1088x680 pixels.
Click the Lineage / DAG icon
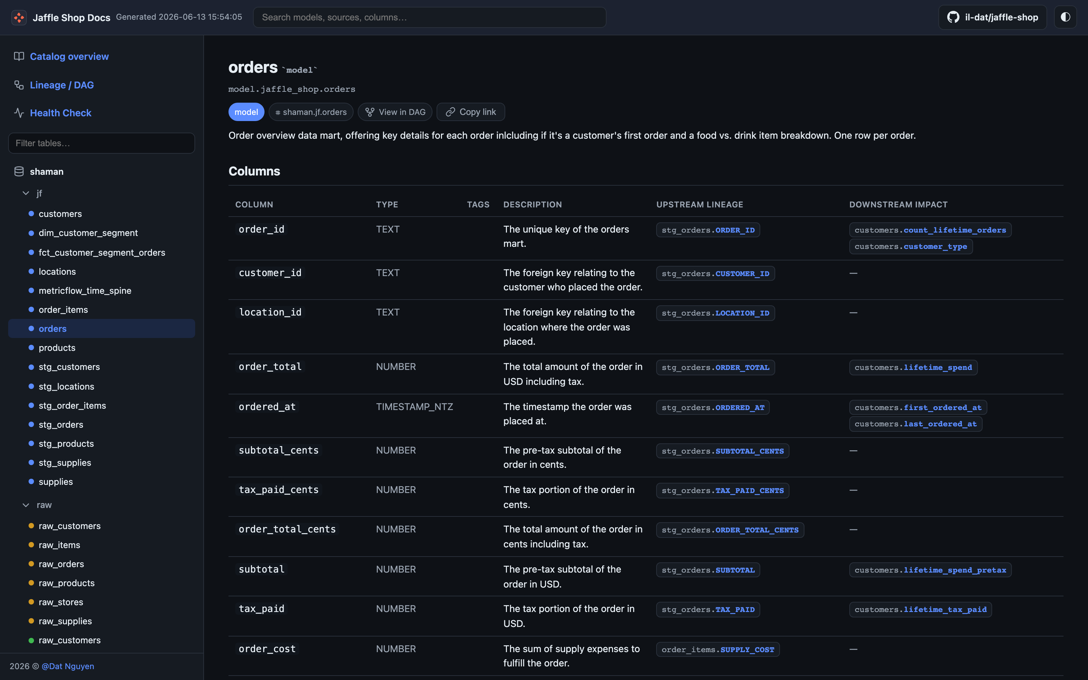19,85
